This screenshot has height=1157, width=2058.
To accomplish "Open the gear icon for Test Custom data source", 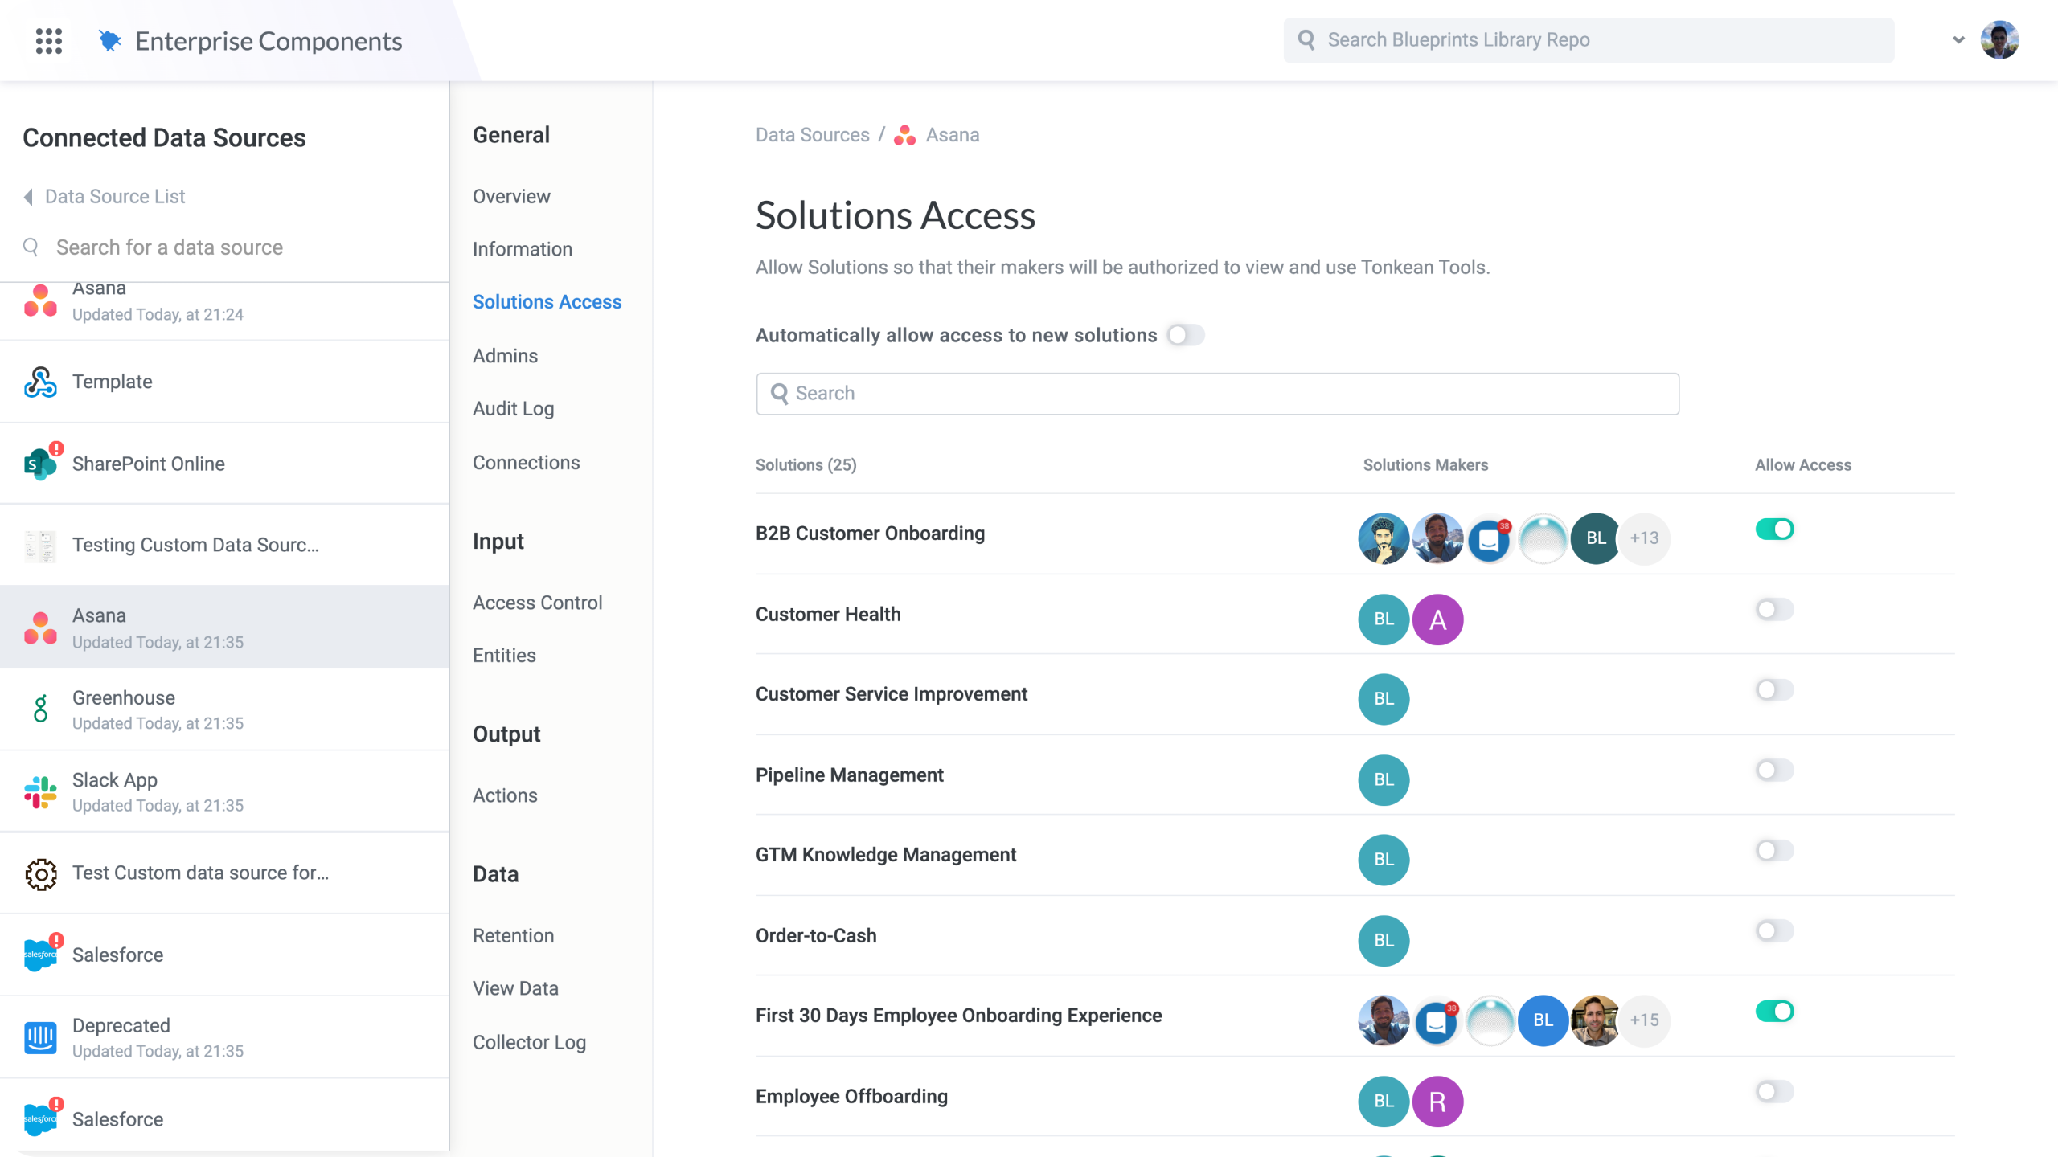I will coord(40,873).
